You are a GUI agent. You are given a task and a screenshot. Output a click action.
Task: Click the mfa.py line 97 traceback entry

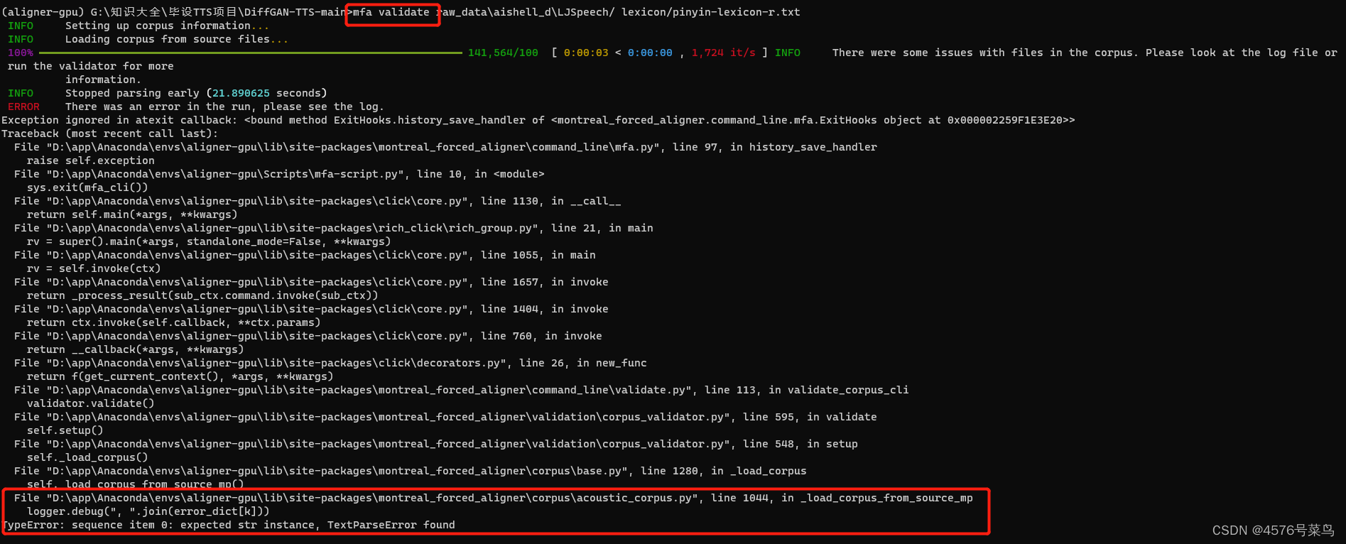pos(445,147)
